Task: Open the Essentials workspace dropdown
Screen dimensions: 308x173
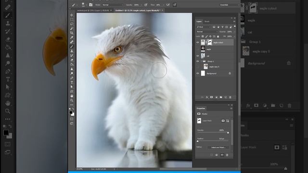Action: 229,5
